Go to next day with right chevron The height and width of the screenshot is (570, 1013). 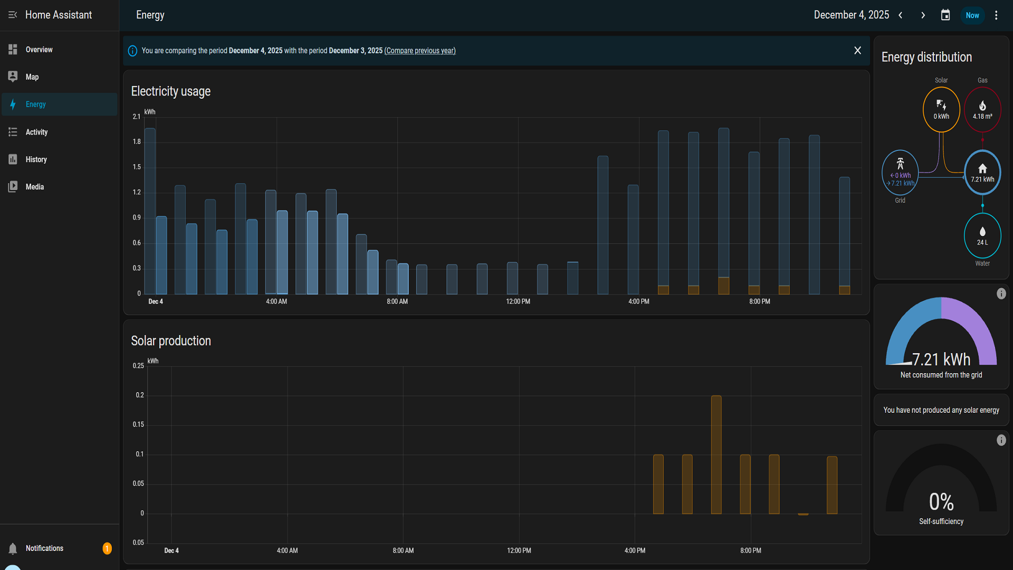click(923, 15)
